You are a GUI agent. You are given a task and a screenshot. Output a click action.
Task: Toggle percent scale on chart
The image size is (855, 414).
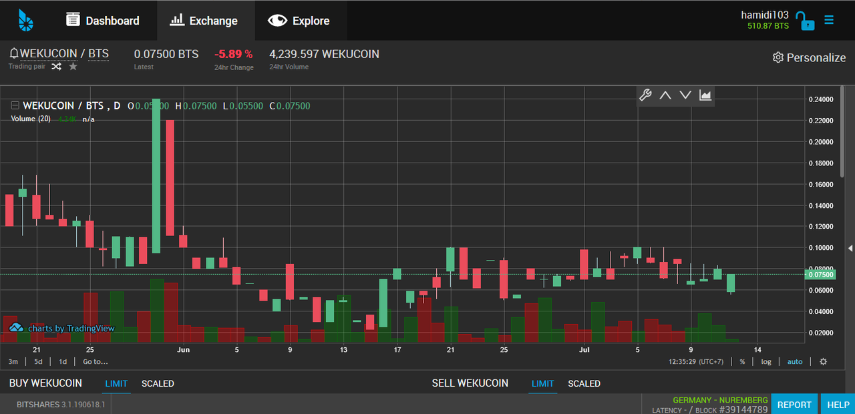(x=742, y=362)
